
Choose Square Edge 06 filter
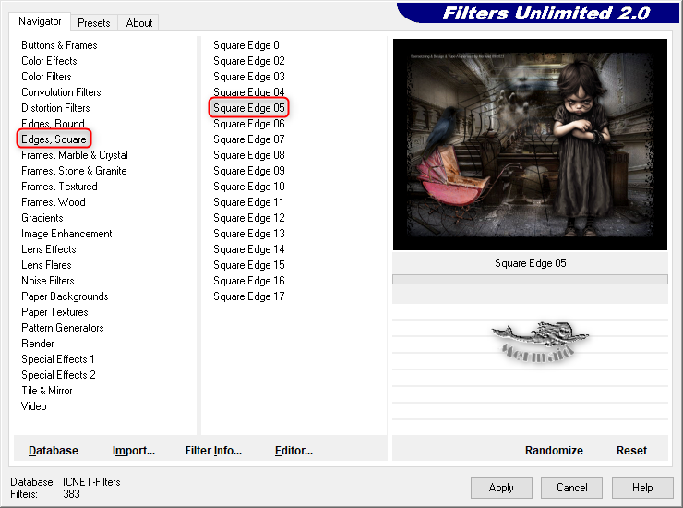tap(249, 124)
